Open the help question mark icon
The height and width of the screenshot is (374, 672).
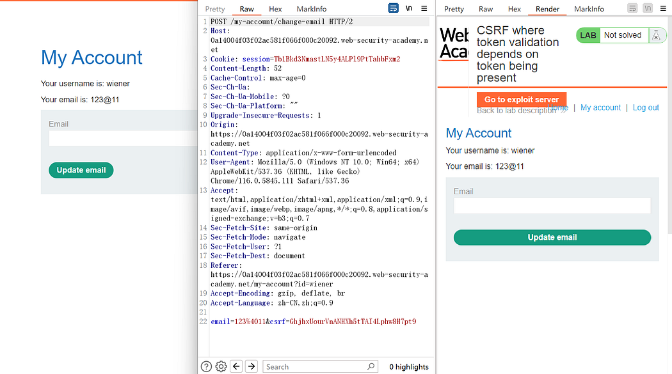tap(206, 366)
